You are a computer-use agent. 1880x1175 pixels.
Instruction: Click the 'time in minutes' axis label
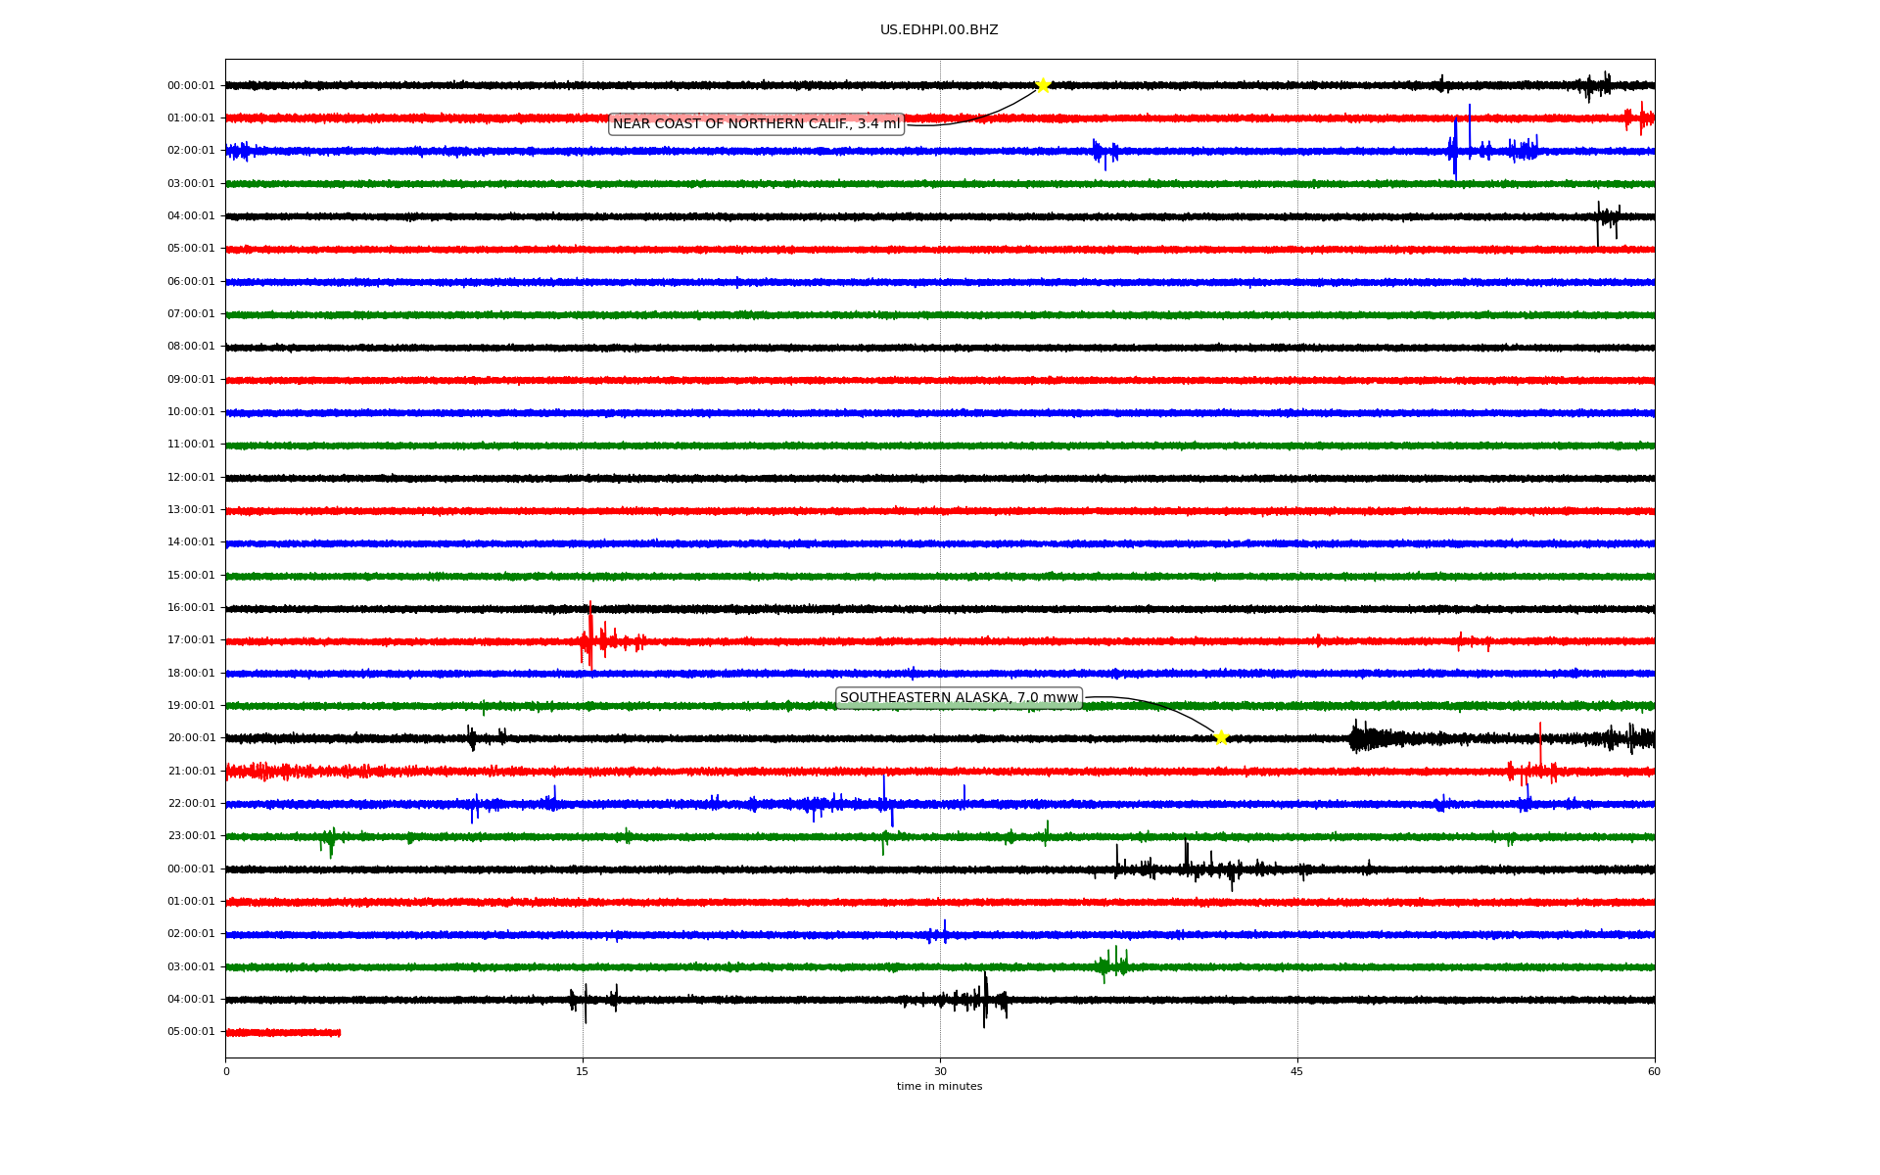pos(939,1087)
